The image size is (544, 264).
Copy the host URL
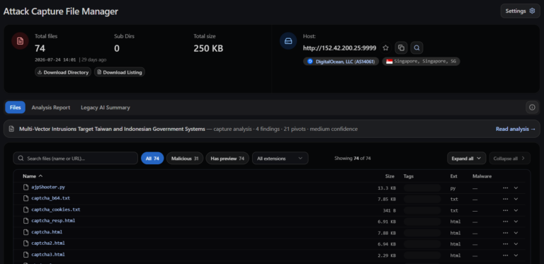point(401,48)
